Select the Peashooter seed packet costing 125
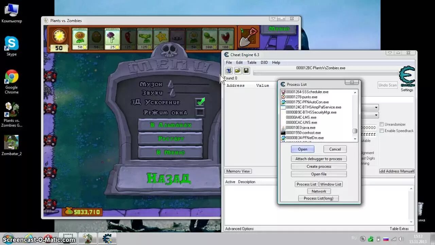 click(145, 39)
